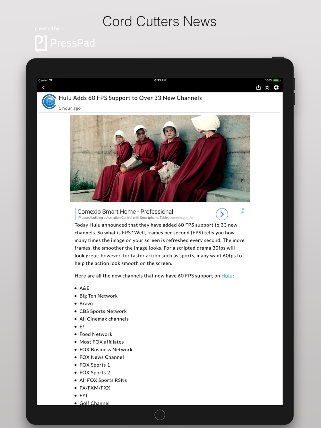Open settings gear icon
Screen dimensions: 321x428
(276, 87)
